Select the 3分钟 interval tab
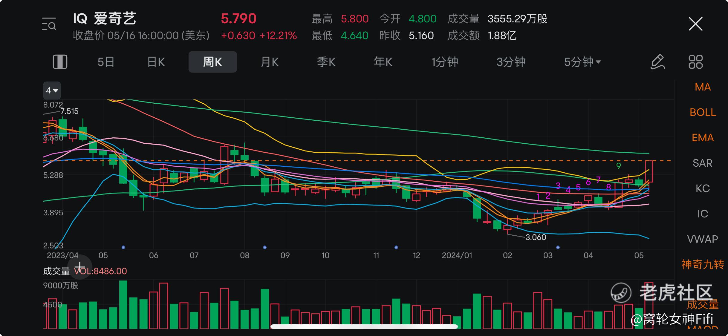Screen dimensions: 728x336 tap(511, 62)
